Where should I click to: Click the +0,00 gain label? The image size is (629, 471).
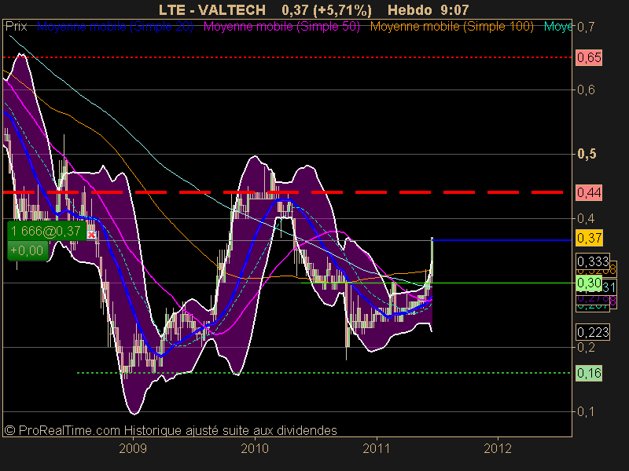[x=28, y=250]
